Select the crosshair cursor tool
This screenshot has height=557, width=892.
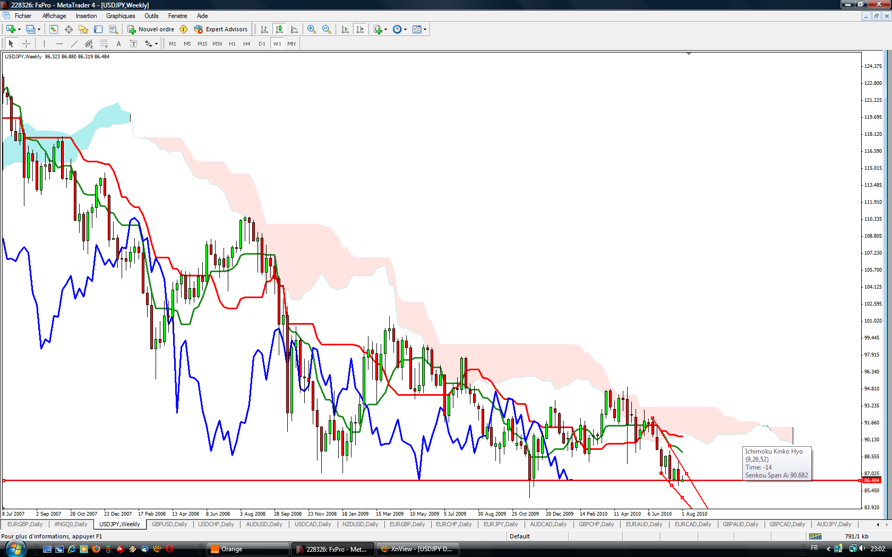pos(26,43)
